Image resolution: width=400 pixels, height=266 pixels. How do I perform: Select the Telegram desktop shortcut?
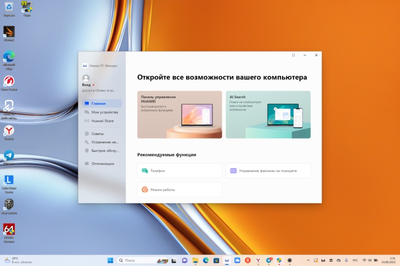[x=9, y=158]
